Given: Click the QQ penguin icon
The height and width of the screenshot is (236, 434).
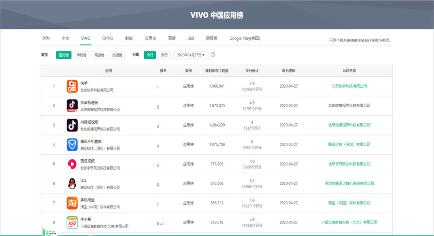Looking at the screenshot, I should click(72, 183).
